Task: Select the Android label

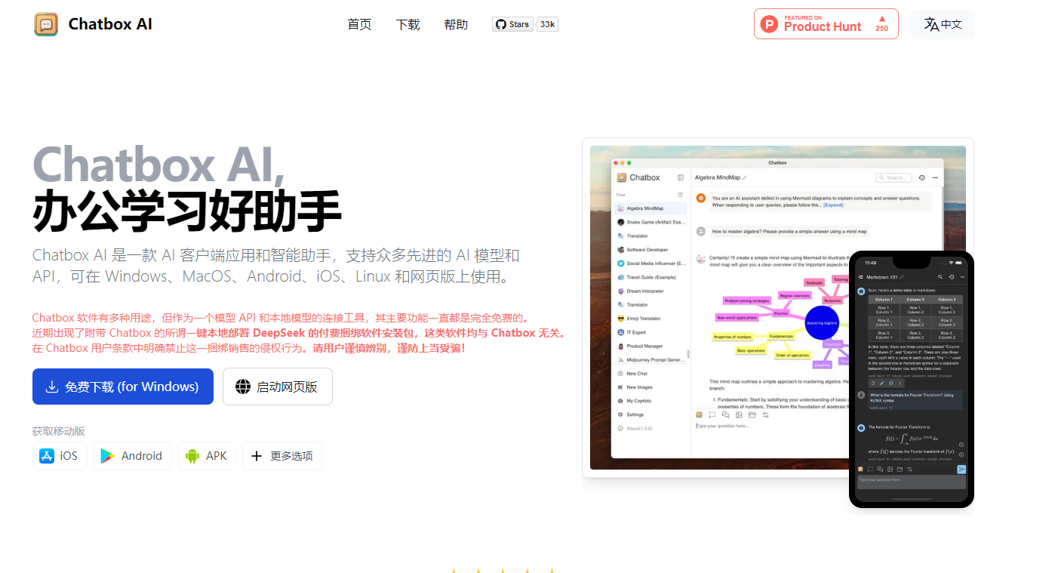Action: point(142,456)
